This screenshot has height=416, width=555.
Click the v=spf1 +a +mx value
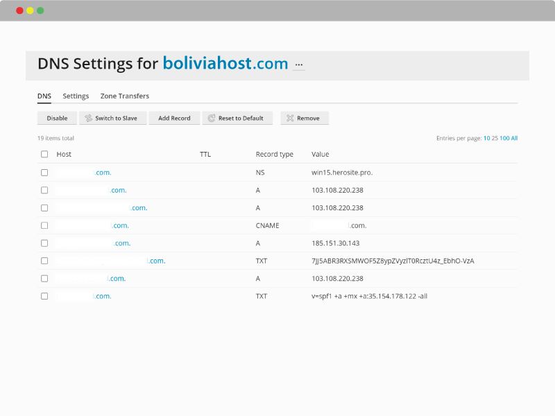point(370,297)
